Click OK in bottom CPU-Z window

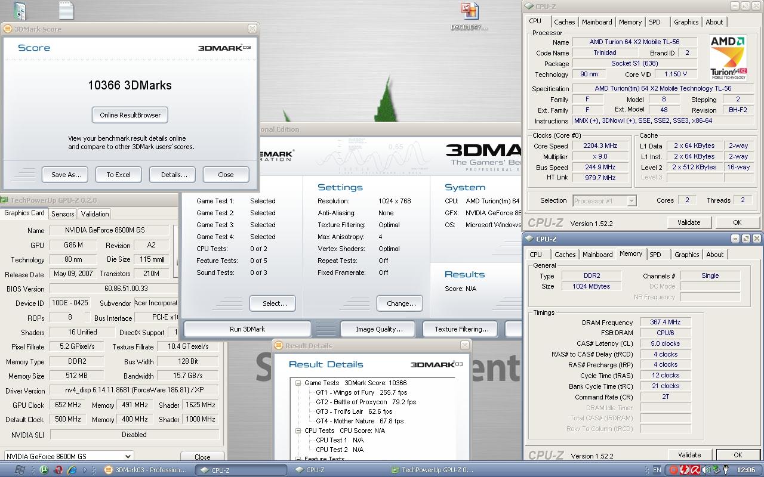tap(738, 455)
